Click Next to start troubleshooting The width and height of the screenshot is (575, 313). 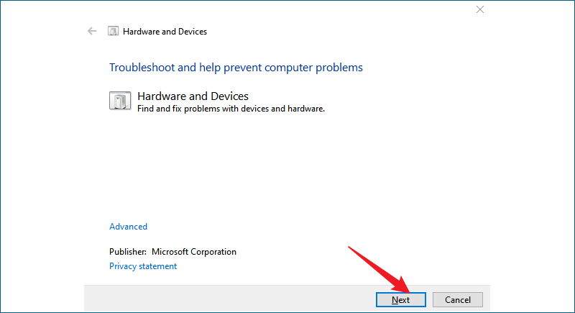[401, 300]
